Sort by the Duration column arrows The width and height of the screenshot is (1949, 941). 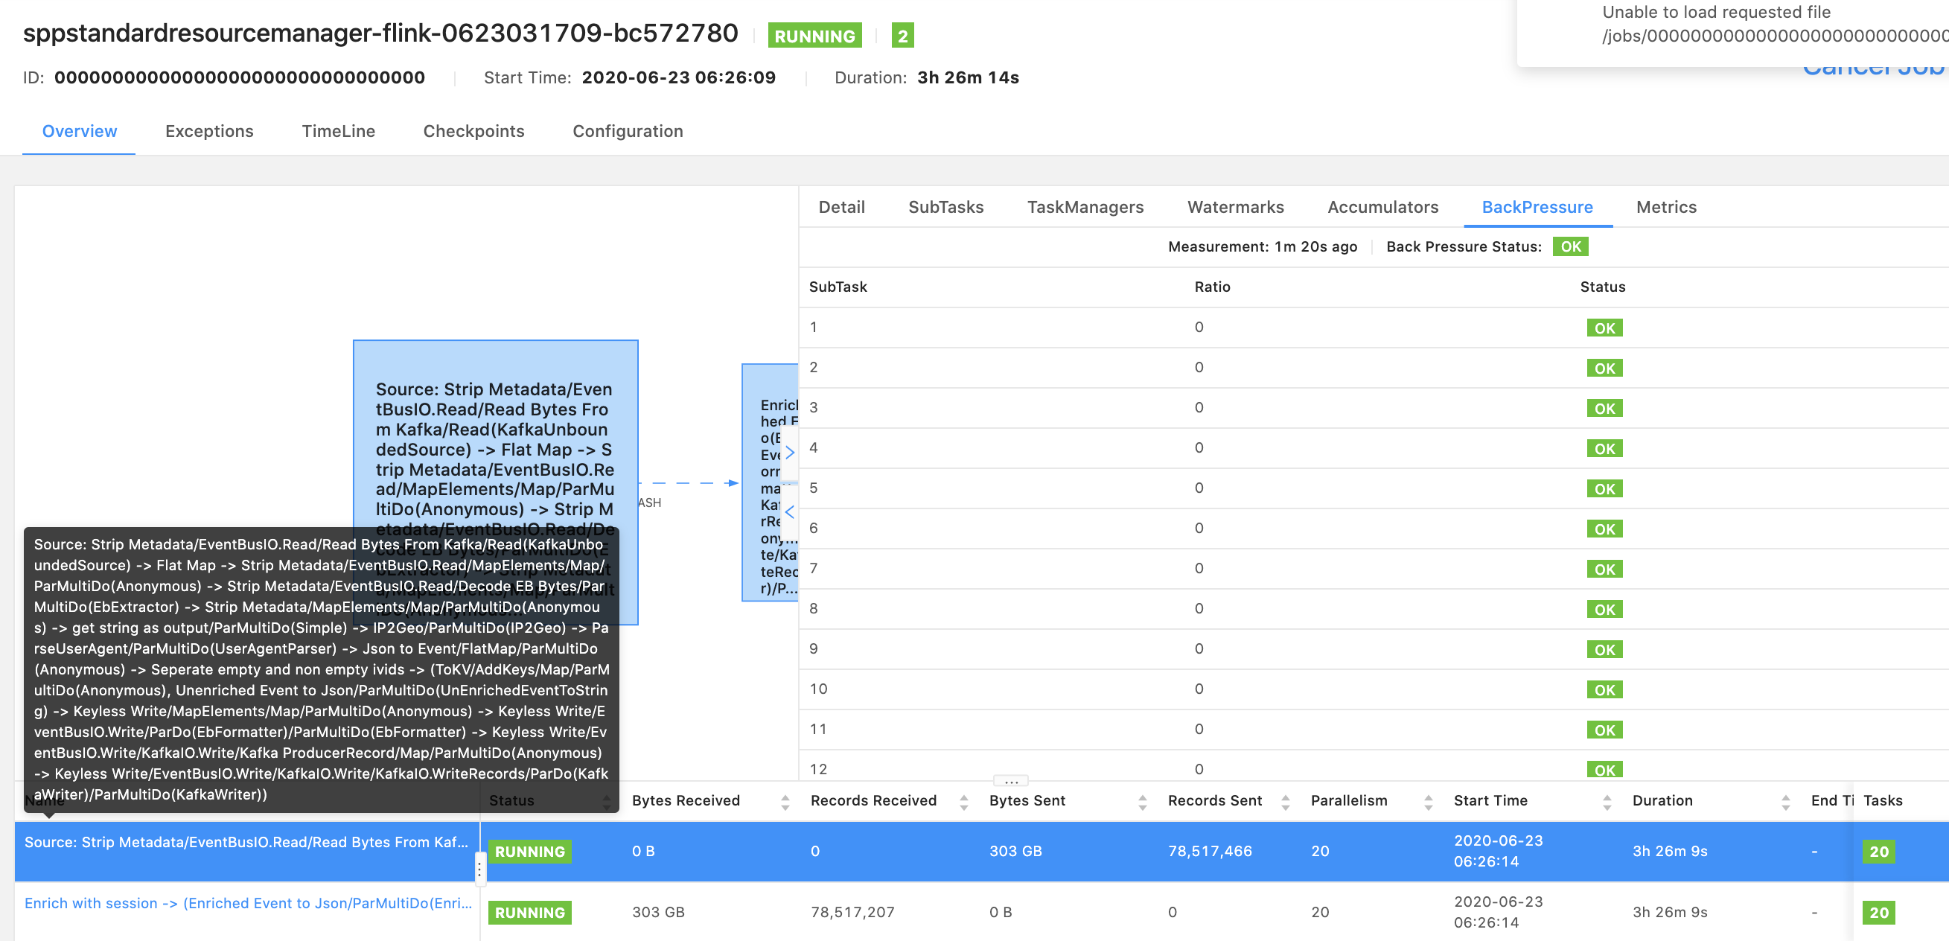1784,802
